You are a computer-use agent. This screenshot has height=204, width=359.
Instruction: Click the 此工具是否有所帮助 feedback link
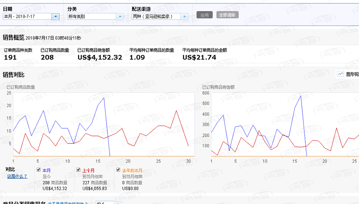[x=68, y=203]
